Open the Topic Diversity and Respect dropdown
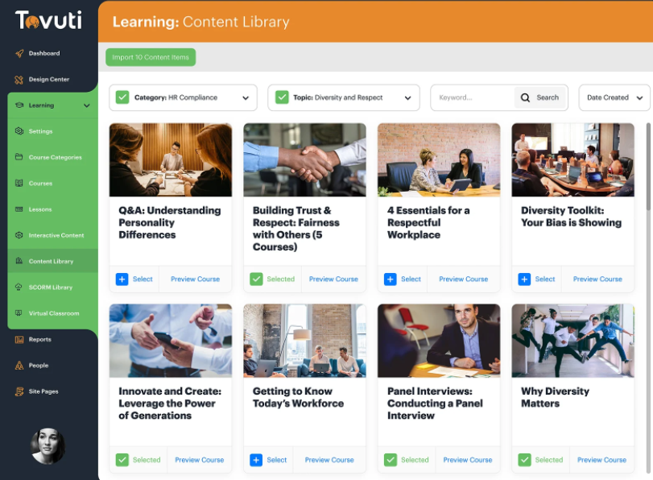653x480 pixels. [344, 98]
